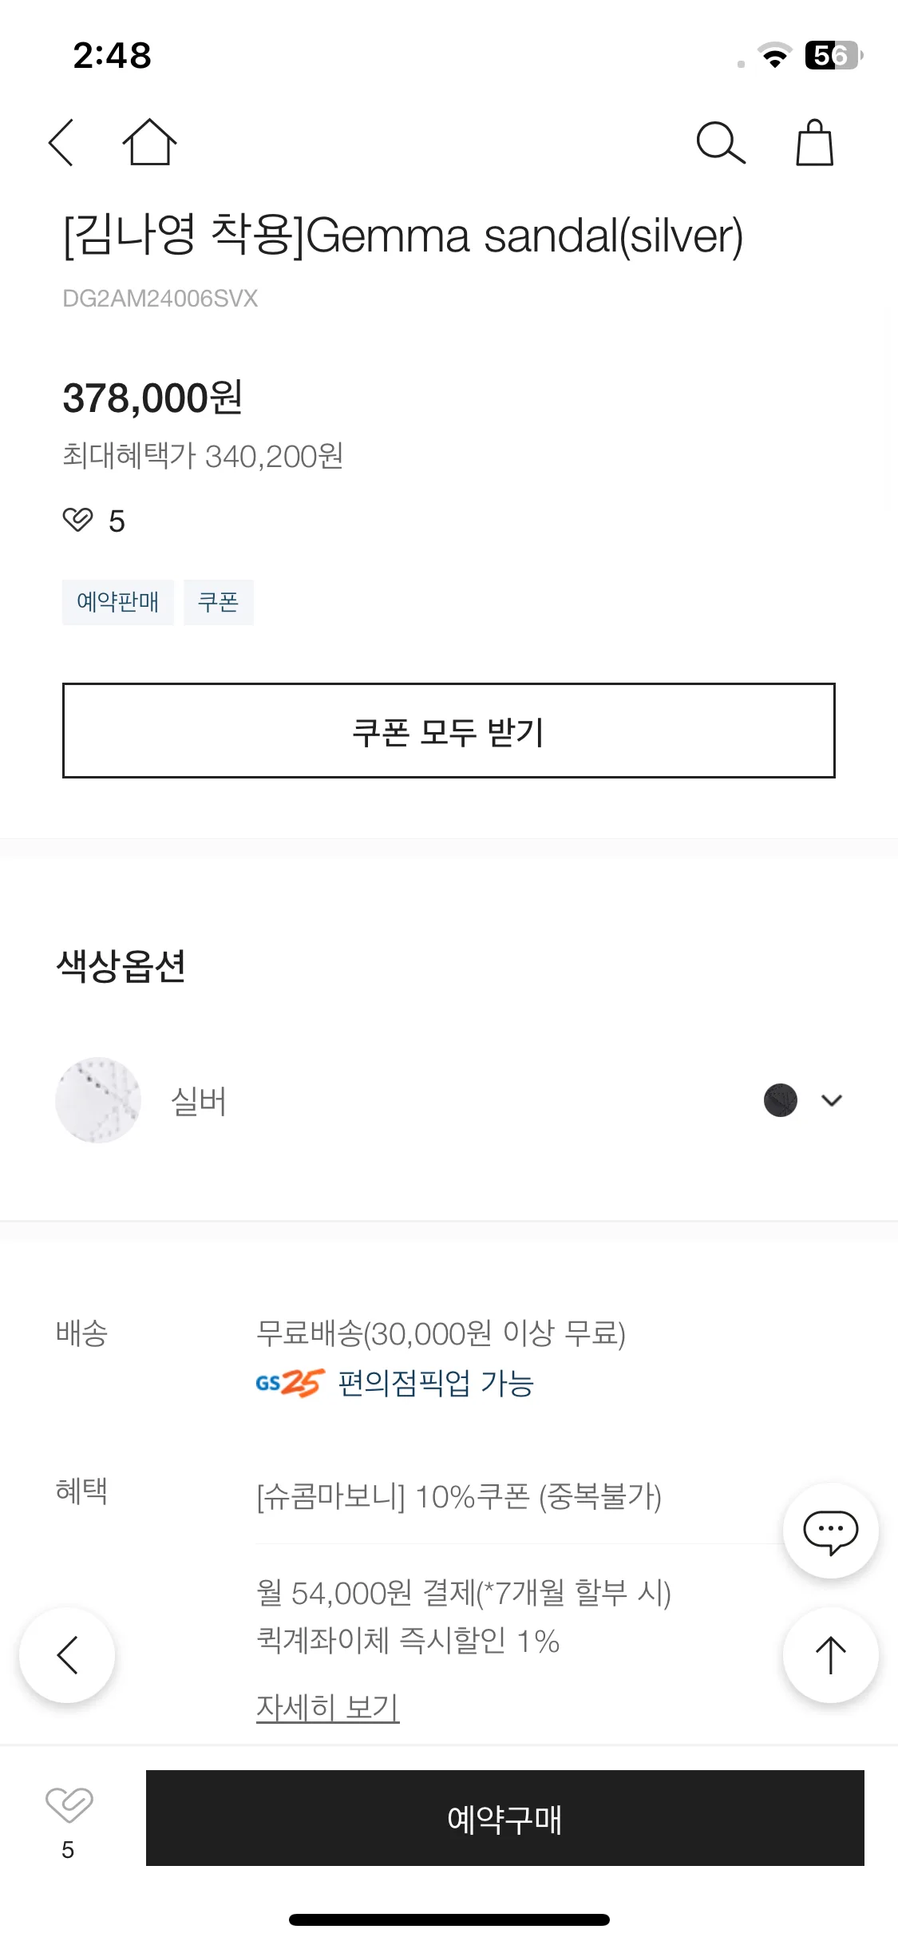Toggle the wishlist heart beside 예약구매
898x1945 pixels.
69,1806
